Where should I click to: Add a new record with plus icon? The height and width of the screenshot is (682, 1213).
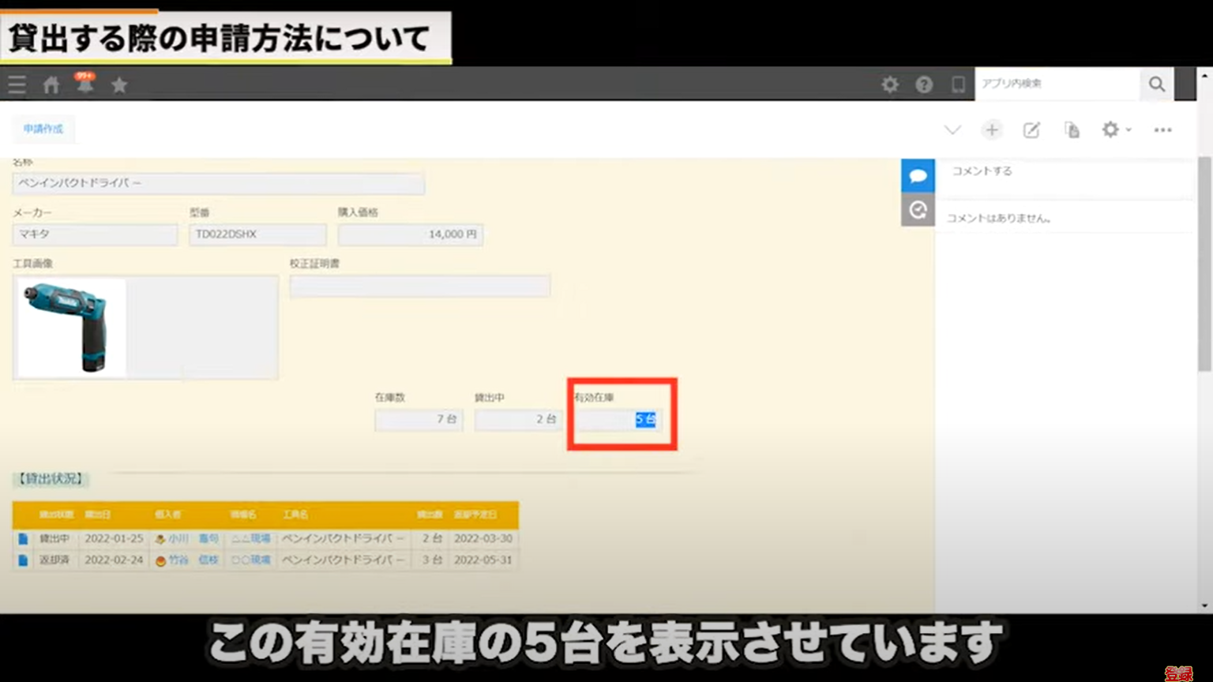pos(992,130)
